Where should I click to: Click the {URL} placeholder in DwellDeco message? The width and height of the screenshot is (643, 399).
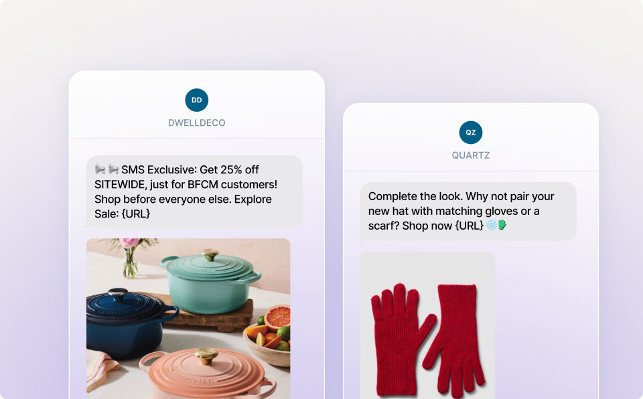pos(136,214)
